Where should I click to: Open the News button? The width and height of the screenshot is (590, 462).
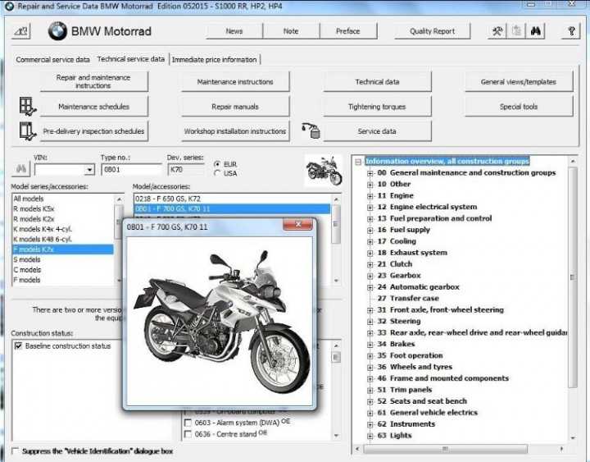[x=234, y=31]
